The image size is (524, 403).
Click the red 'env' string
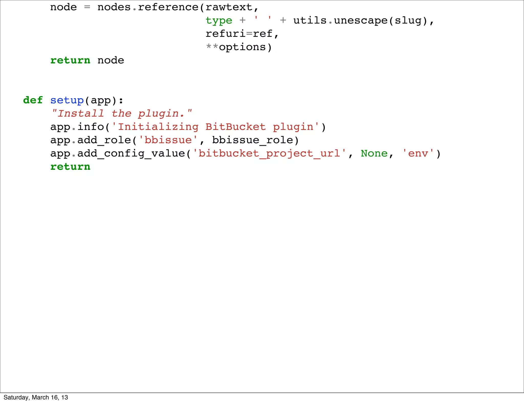(x=418, y=153)
